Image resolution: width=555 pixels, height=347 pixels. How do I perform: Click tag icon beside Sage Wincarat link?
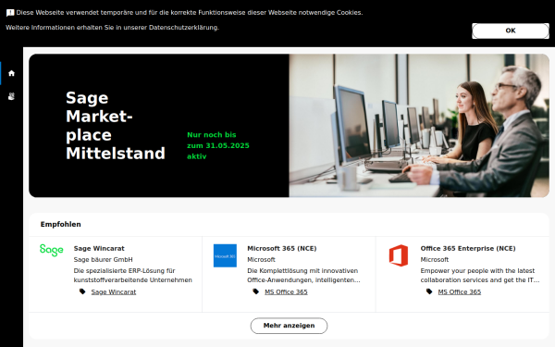click(x=82, y=291)
